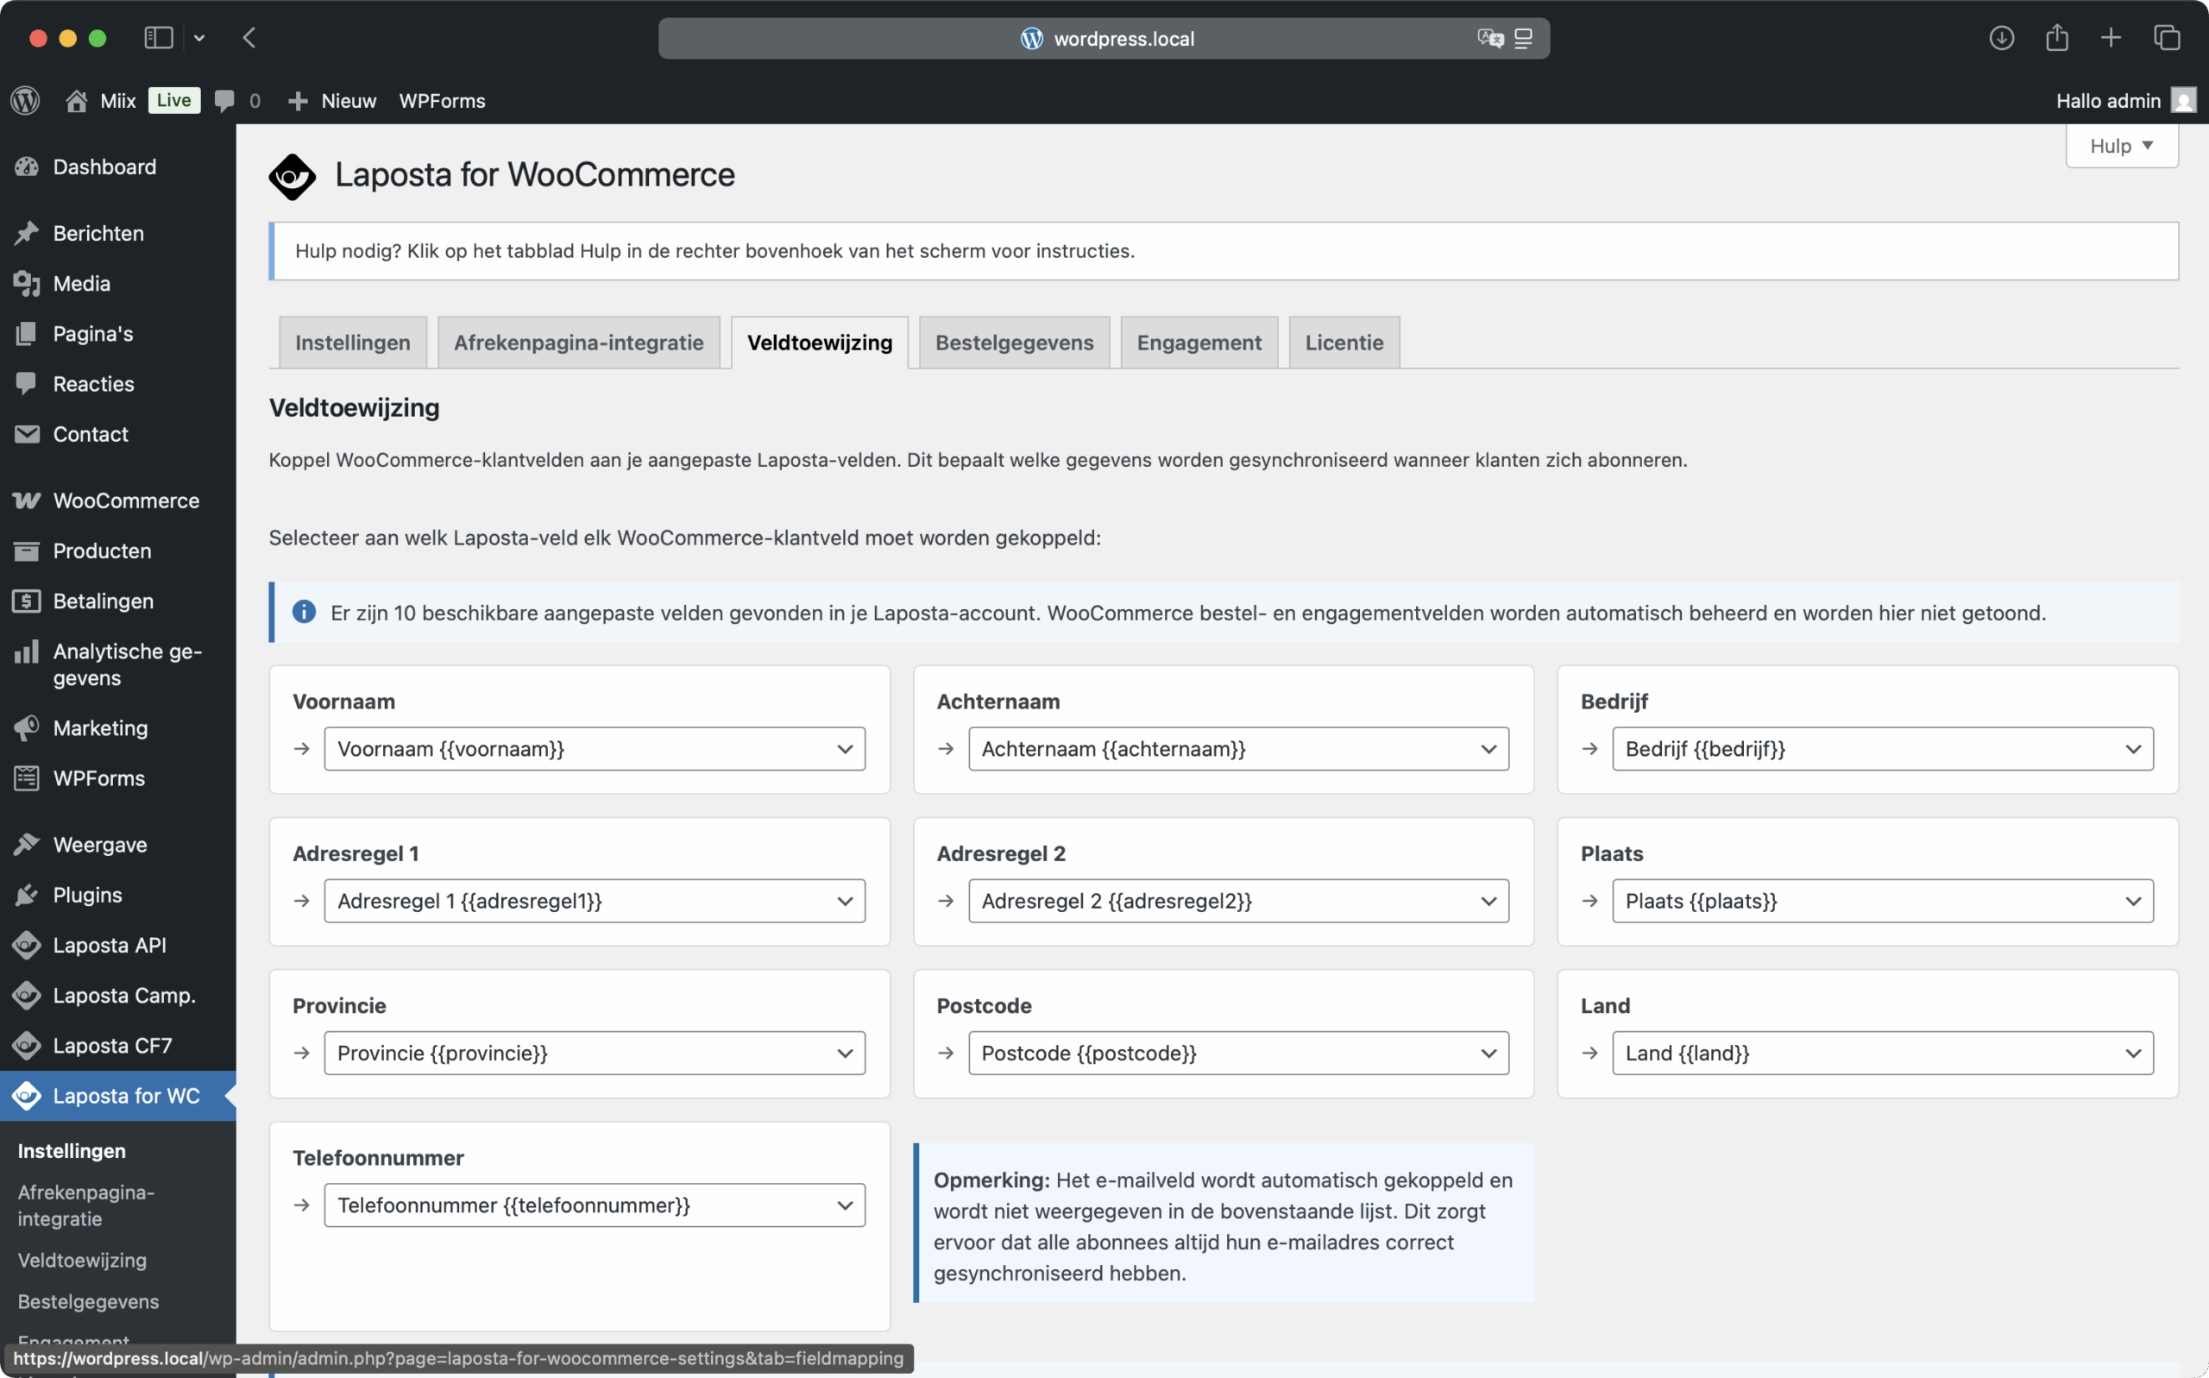Expand the Safari sidebar options chevron
Screen dimensions: 2209x1378
pyautogui.click(x=199, y=37)
